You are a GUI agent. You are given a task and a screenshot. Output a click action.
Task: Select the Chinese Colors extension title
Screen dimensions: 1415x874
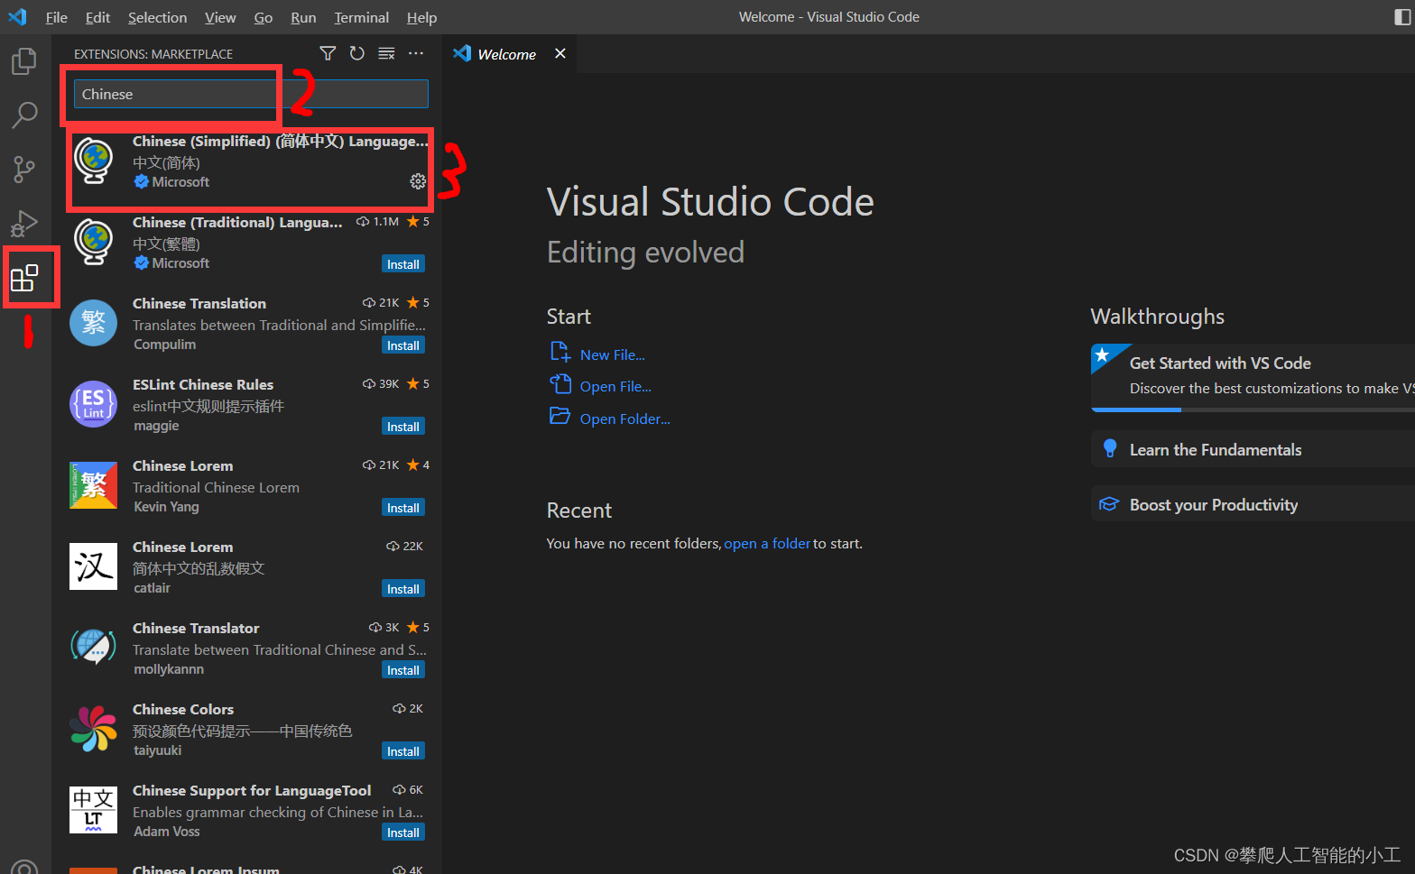[183, 710]
